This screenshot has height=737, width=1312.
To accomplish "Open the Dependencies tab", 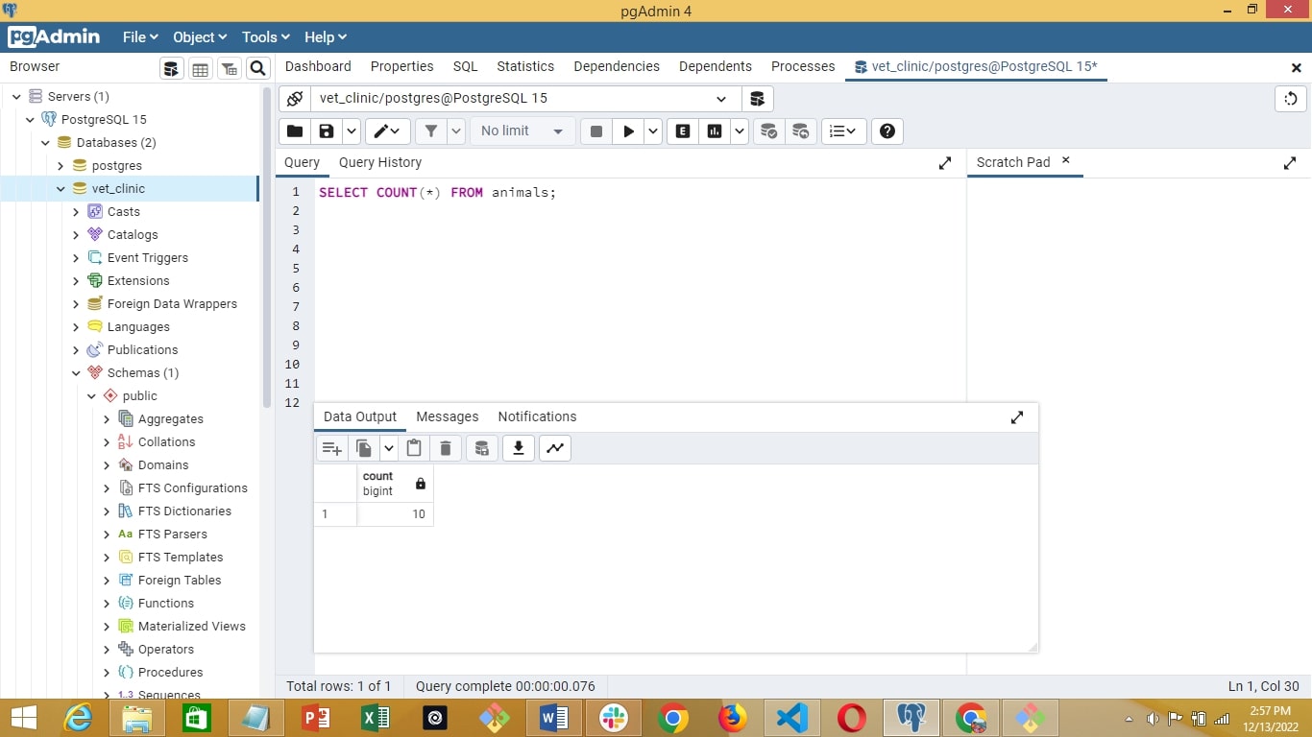I will point(617,66).
